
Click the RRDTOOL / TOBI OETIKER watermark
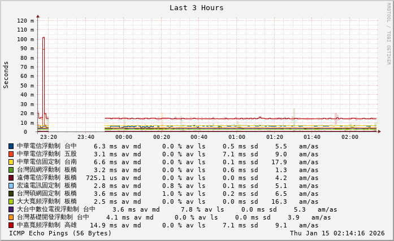tap(389, 33)
